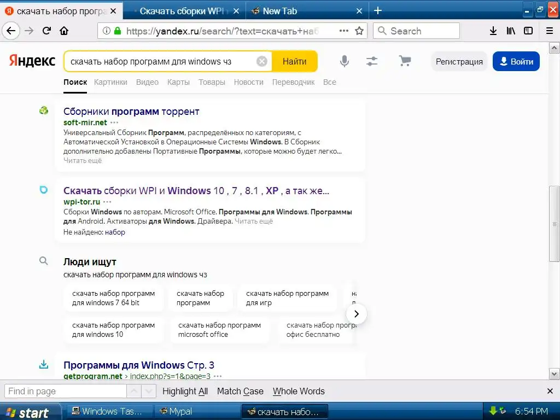Focus the Find in page input
The image size is (560, 420).
pos(66,391)
